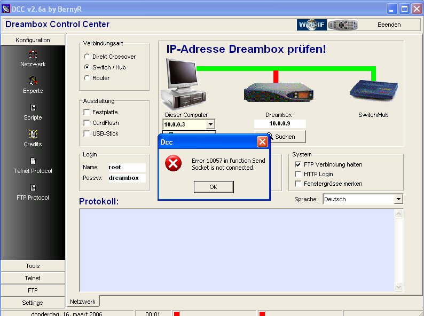Click the Switch/Hub device image

click(x=373, y=91)
